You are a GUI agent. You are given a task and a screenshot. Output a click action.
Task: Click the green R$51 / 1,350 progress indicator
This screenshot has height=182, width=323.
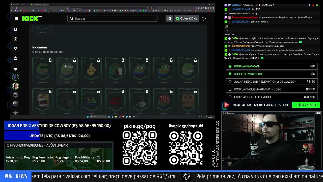click(306, 105)
